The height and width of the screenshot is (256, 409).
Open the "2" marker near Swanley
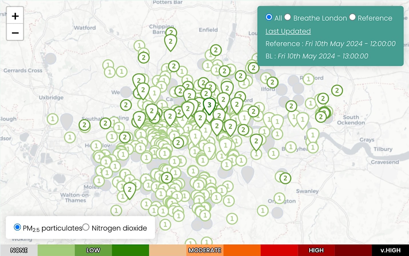click(285, 178)
